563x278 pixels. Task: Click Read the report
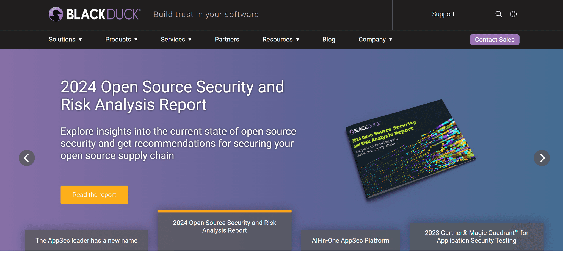coord(94,194)
